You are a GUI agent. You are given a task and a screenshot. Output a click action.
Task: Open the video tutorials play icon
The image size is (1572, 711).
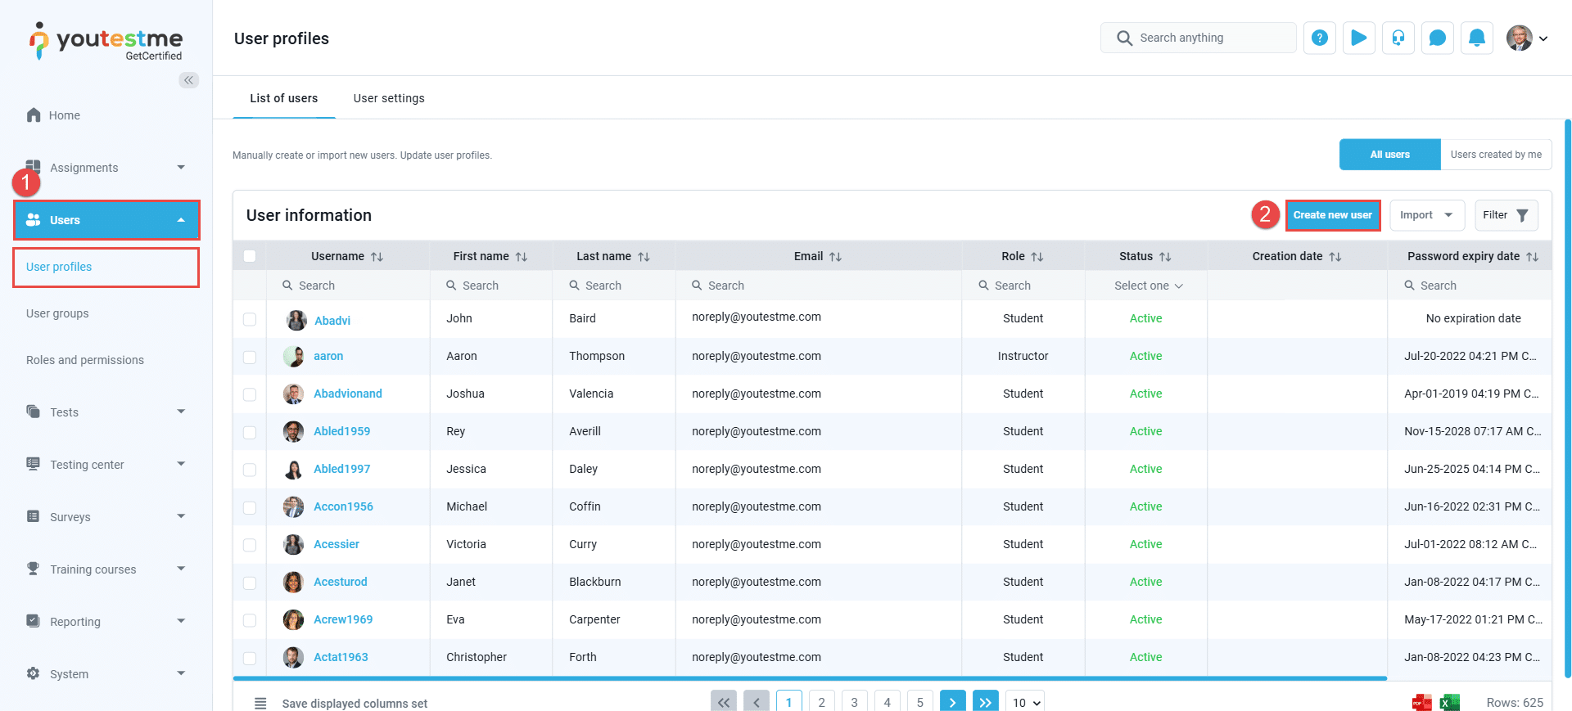1359,38
